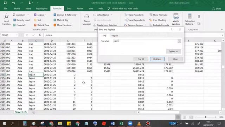Click the Insert Function fx button in formula bar
Screen dimensions: 225x127
(40, 35)
